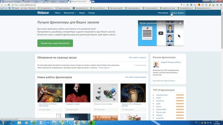The width and height of the screenshot is (223, 125).
Task: Open the User Interface game artwork thumbnail
Action: 50,93
